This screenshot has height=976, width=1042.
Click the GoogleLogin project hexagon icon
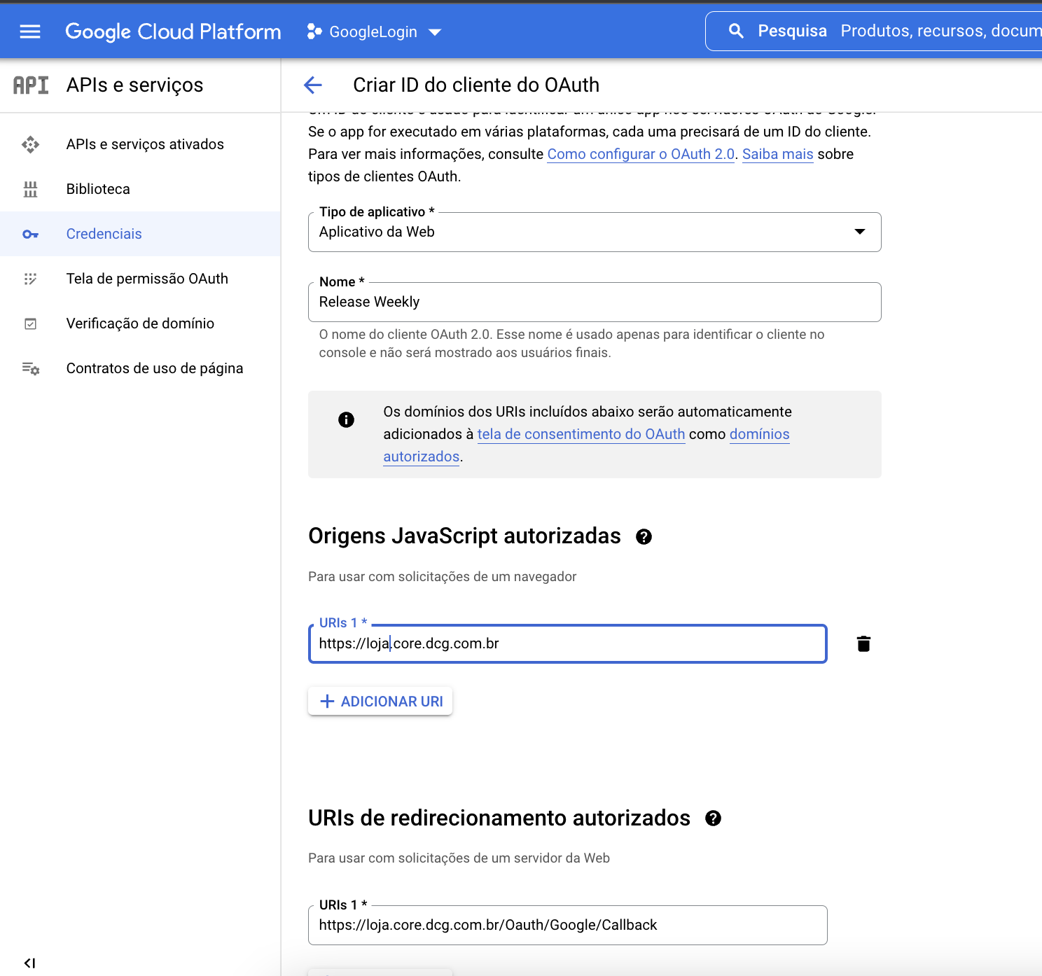click(x=314, y=32)
